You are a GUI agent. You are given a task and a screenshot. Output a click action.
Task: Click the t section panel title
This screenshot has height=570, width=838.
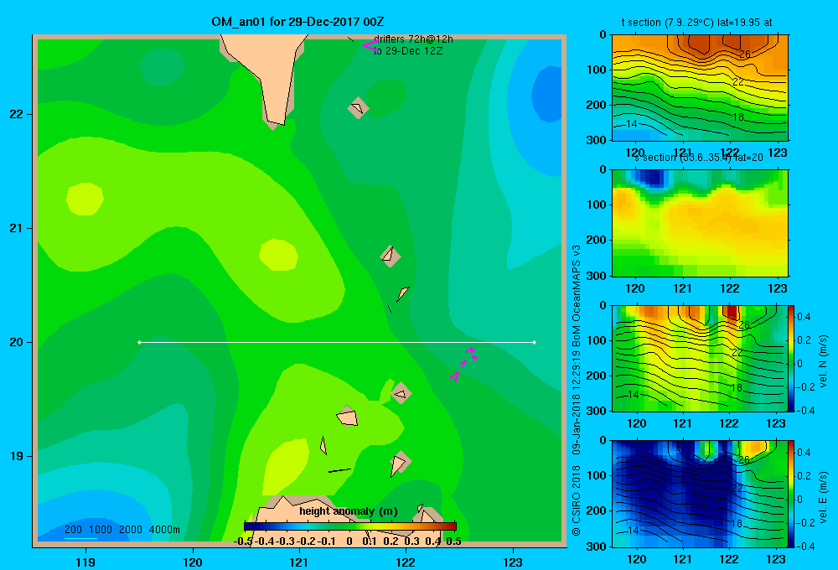696,23
